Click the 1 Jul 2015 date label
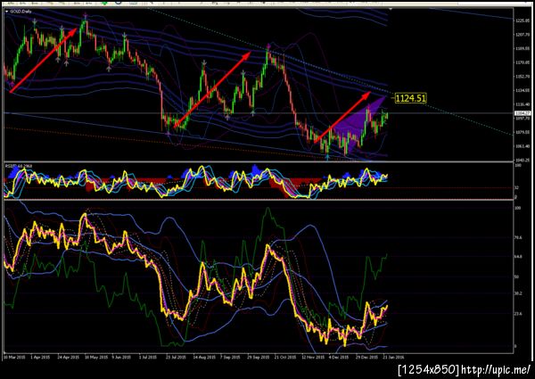The width and height of the screenshot is (535, 379). coord(147,358)
